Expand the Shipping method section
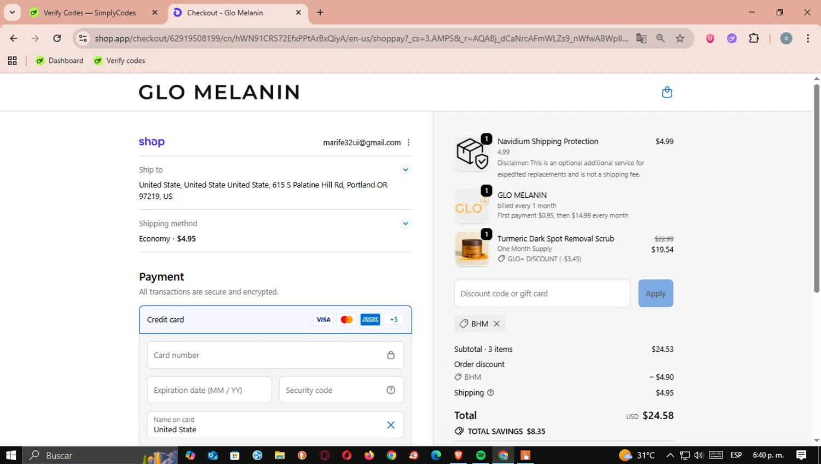The height and width of the screenshot is (464, 821). pyautogui.click(x=406, y=224)
